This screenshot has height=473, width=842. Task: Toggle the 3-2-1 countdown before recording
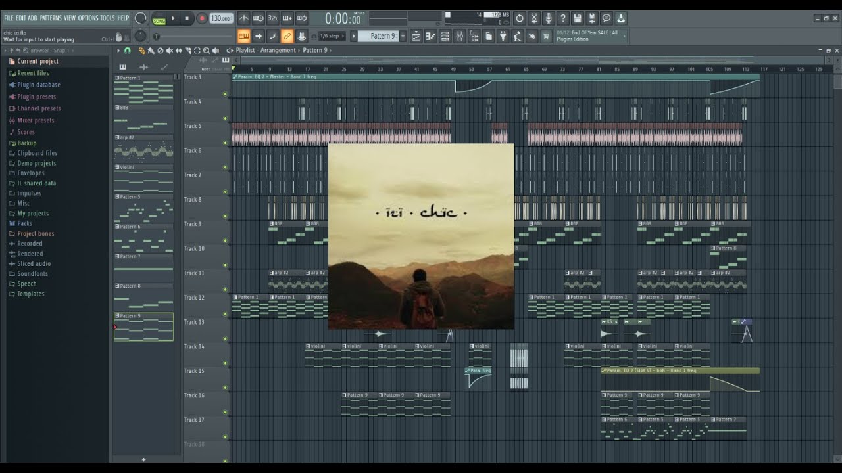point(272,18)
